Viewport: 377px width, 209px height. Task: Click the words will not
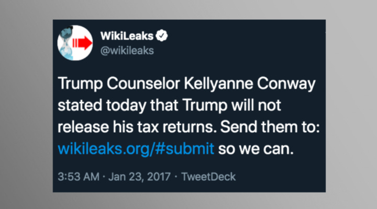point(256,105)
